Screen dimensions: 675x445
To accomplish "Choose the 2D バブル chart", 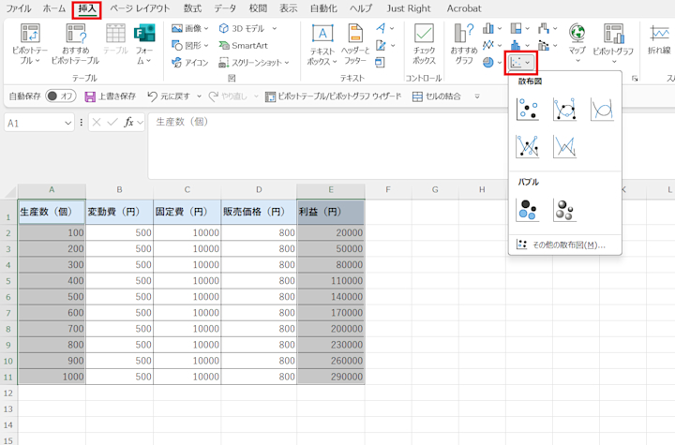I will click(x=527, y=210).
